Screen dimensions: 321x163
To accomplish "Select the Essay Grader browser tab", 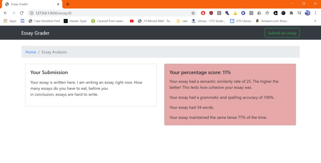I will tap(32, 4).
